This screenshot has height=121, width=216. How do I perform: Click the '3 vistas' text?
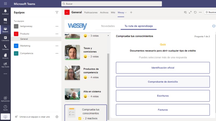coord(95,36)
